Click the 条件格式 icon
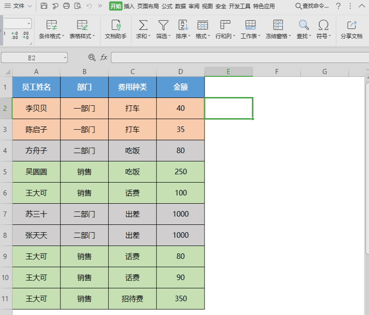369x315 pixels. pos(52,25)
